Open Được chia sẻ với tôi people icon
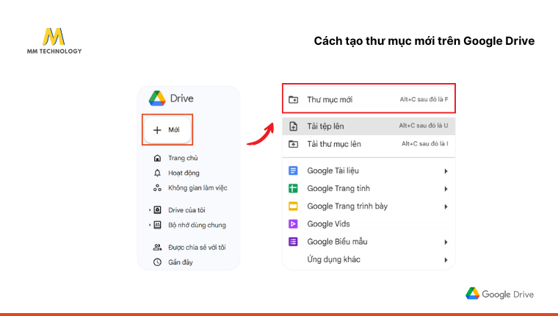 tap(157, 247)
